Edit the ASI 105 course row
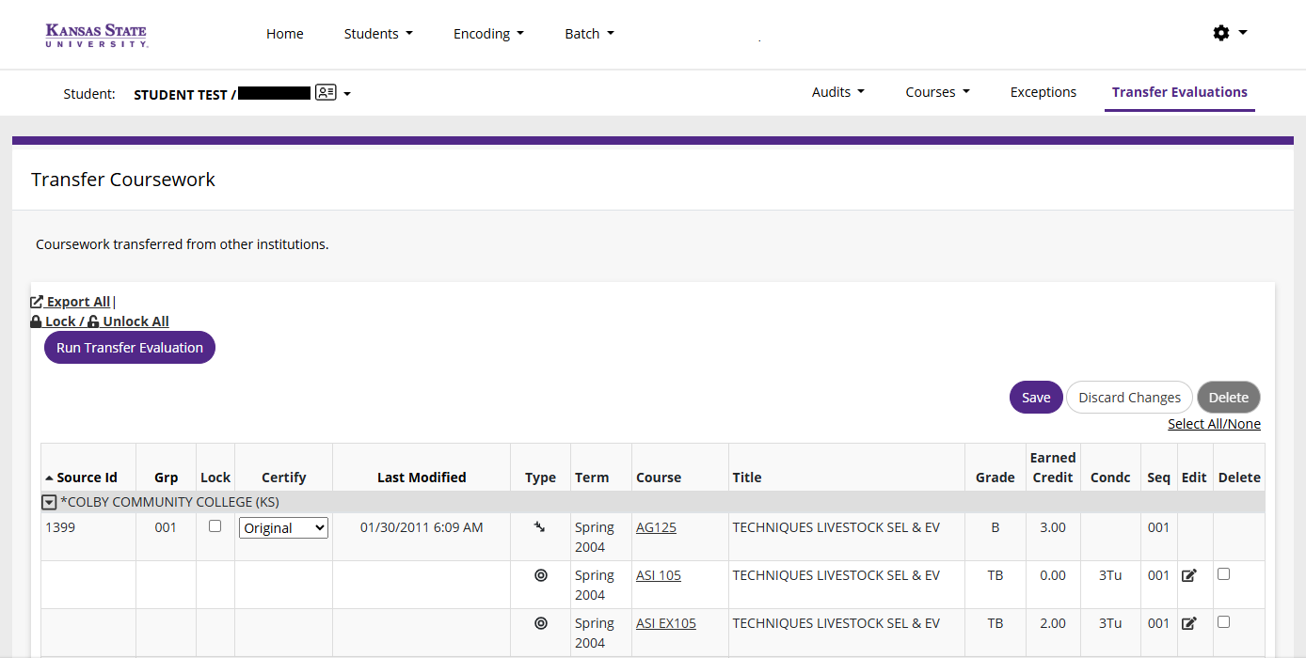1306x658 pixels. click(x=1188, y=575)
